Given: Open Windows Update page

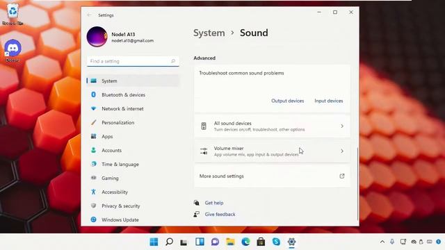Looking at the screenshot, I should coord(133,219).
